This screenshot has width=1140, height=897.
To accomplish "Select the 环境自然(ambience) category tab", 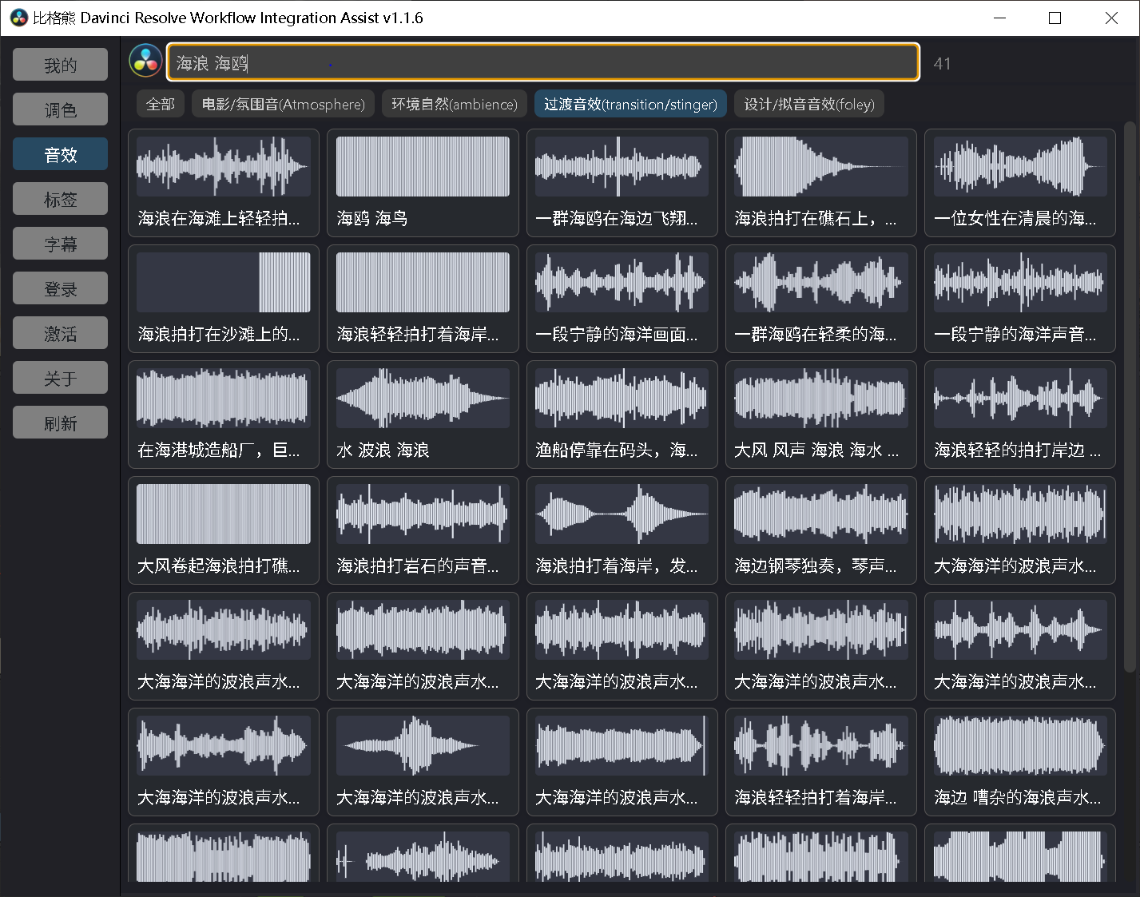I will [x=454, y=104].
